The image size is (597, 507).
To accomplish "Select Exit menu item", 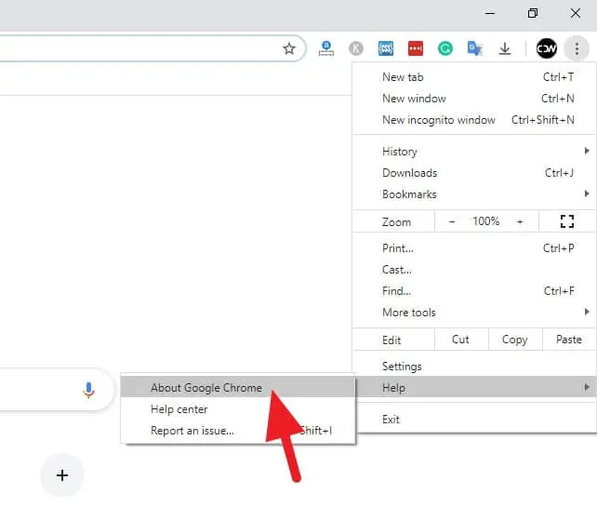I will pos(476,420).
